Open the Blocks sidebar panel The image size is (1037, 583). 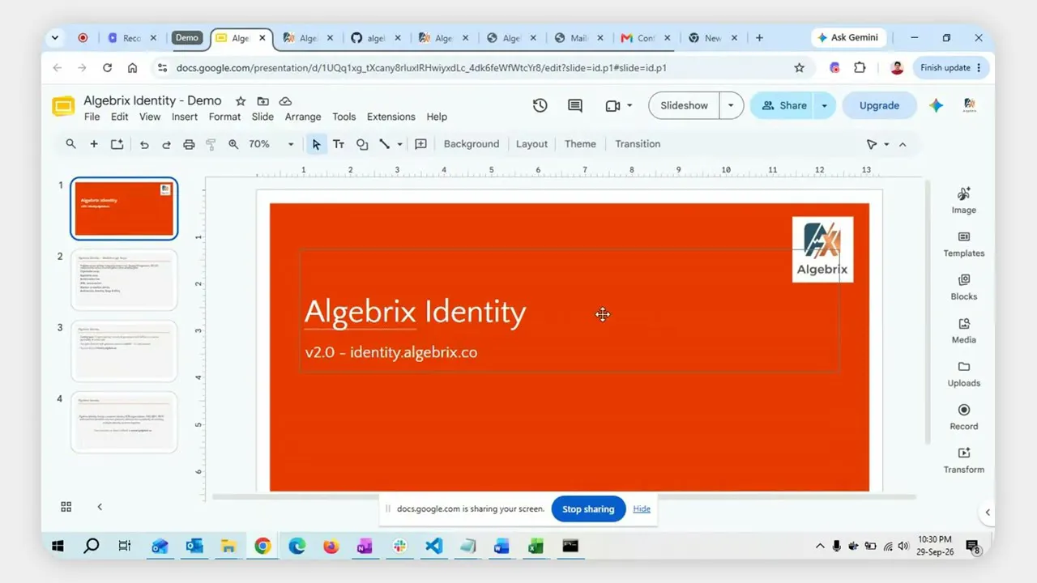963,287
